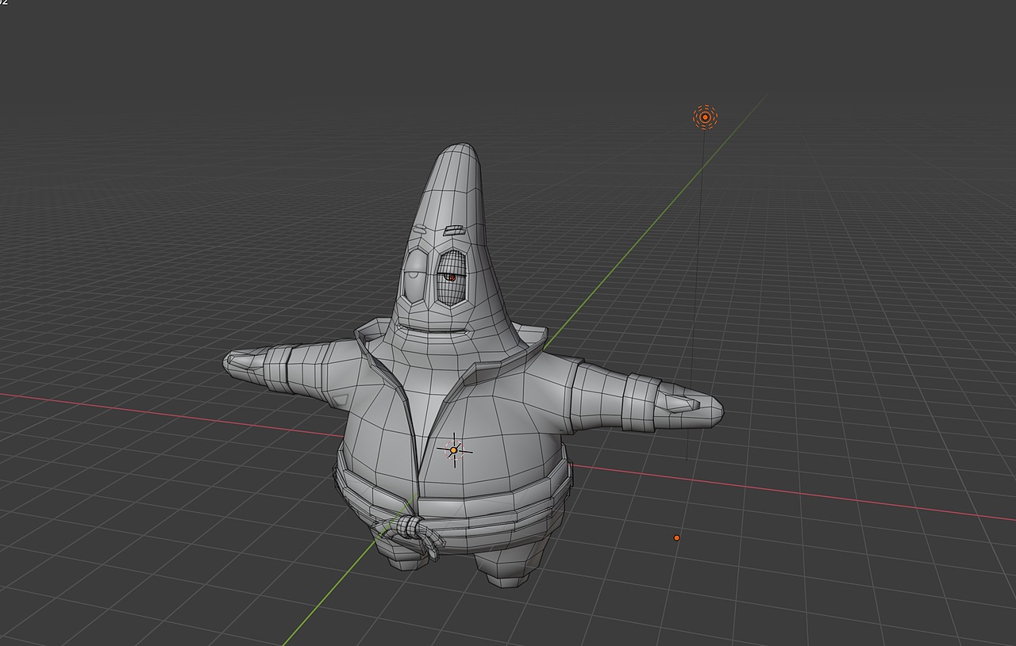Click the character's red open eye pupil
1016x646 pixels.
(450, 277)
